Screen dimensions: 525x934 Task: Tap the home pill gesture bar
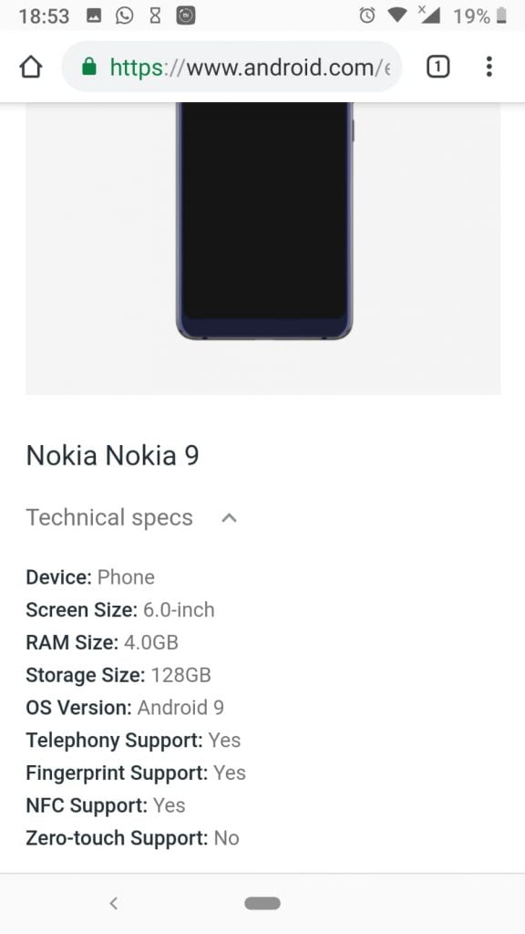pyautogui.click(x=262, y=903)
